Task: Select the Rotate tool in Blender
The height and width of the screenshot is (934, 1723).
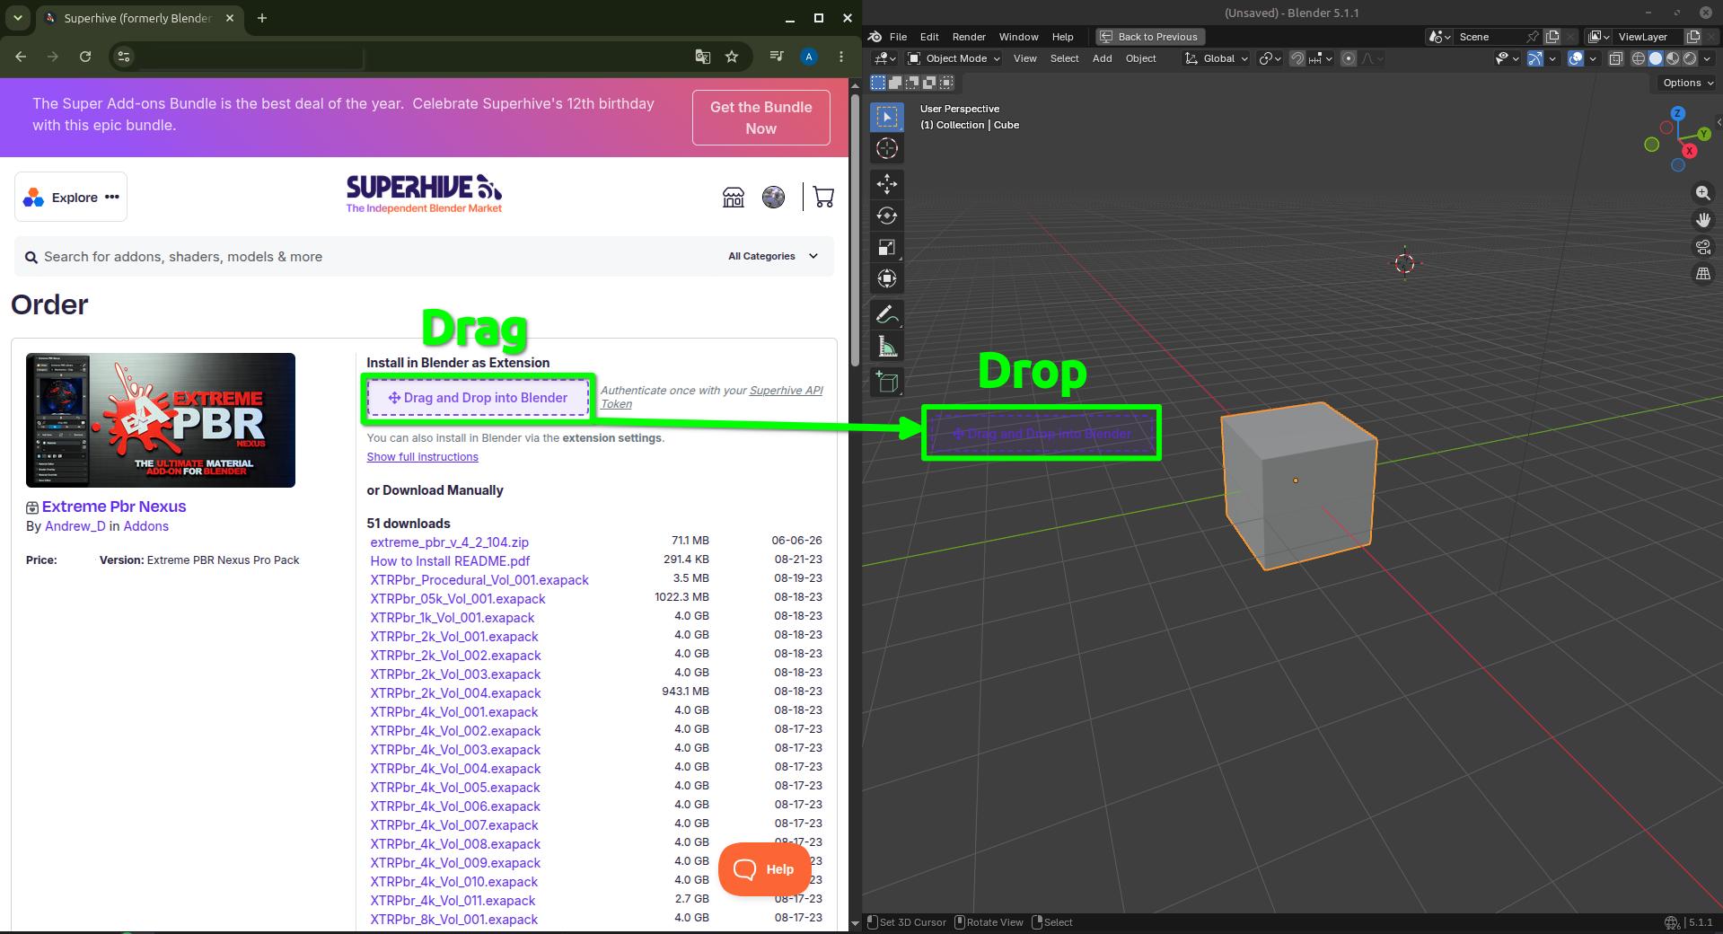Action: tap(887, 216)
